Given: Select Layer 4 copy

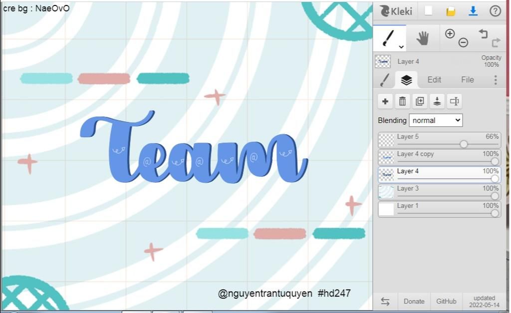Looking at the screenshot, I should click(x=439, y=157).
